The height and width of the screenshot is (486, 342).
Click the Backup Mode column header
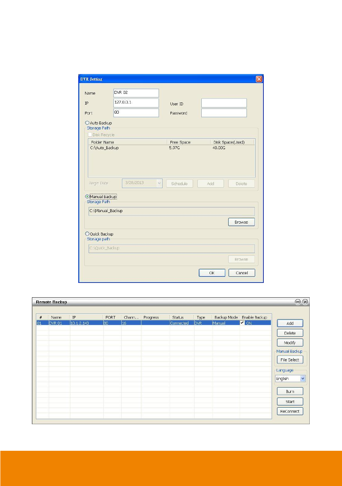click(226, 317)
